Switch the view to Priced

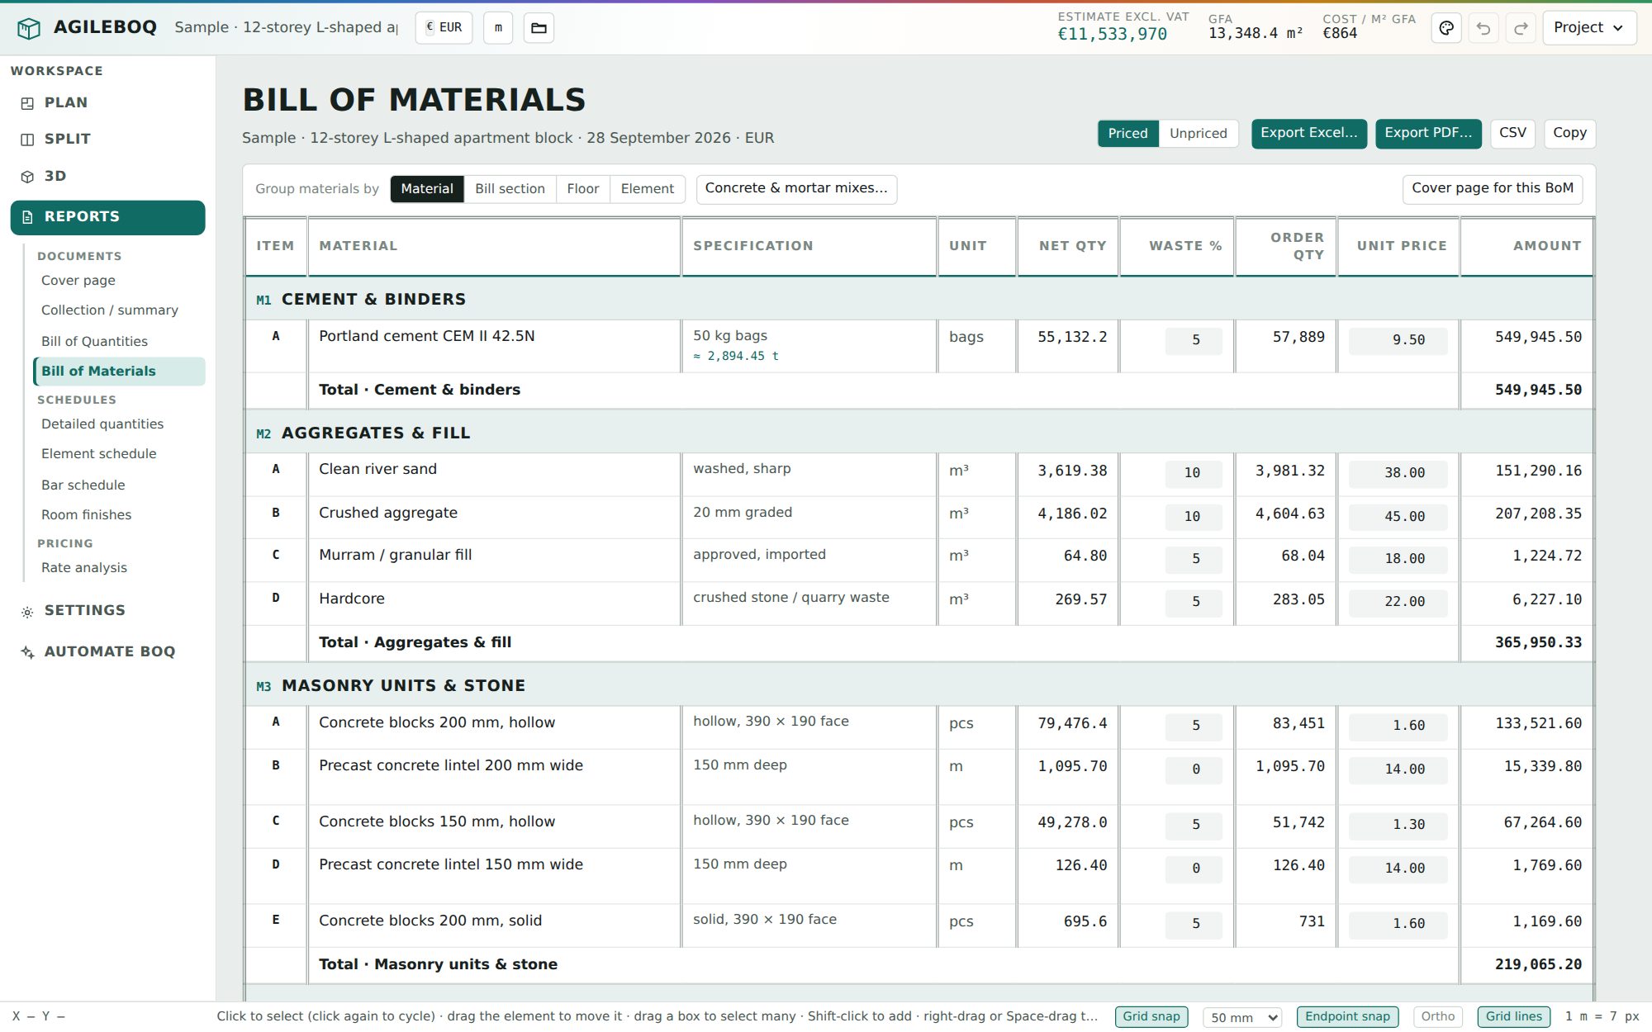point(1127,134)
